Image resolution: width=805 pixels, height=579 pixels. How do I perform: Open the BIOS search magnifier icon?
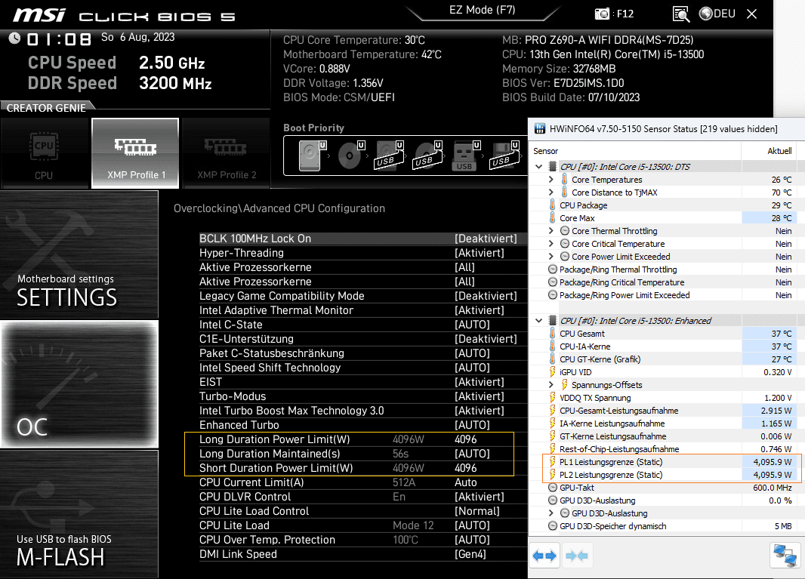click(680, 14)
